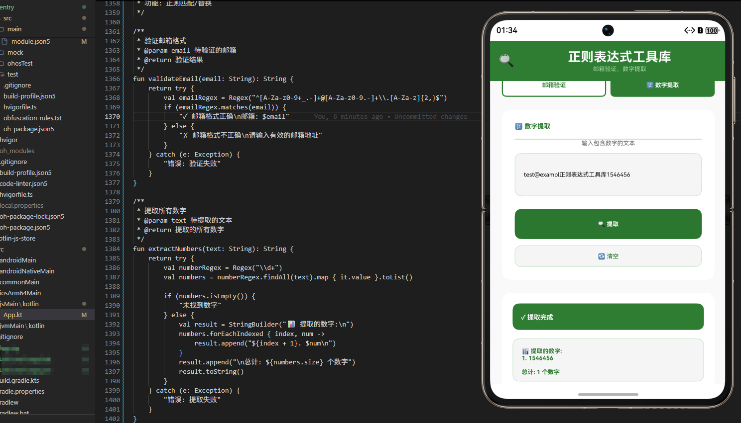
Task: Open the .gitignore under entry
Action: click(17, 85)
